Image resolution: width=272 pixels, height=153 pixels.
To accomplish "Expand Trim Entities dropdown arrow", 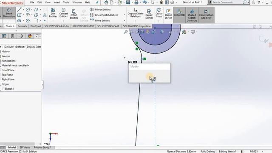I will click(53, 21).
